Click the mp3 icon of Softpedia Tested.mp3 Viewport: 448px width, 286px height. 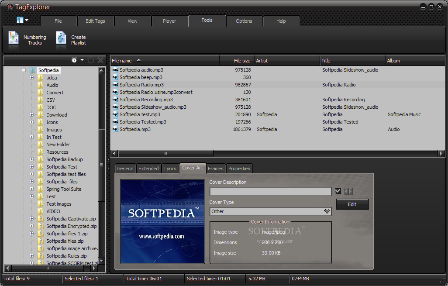(115, 122)
